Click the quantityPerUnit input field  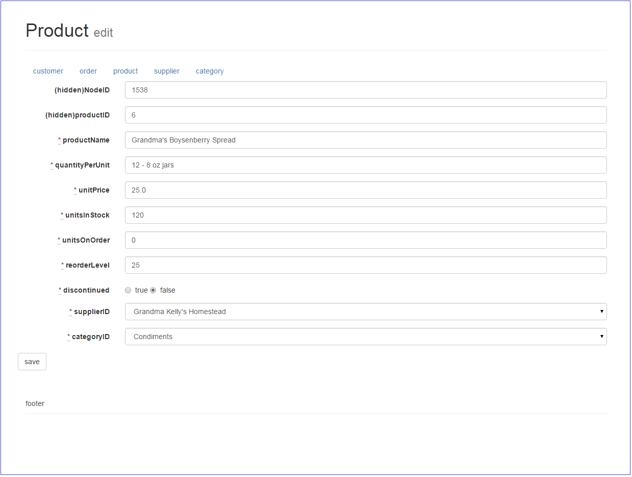pyautogui.click(x=366, y=164)
